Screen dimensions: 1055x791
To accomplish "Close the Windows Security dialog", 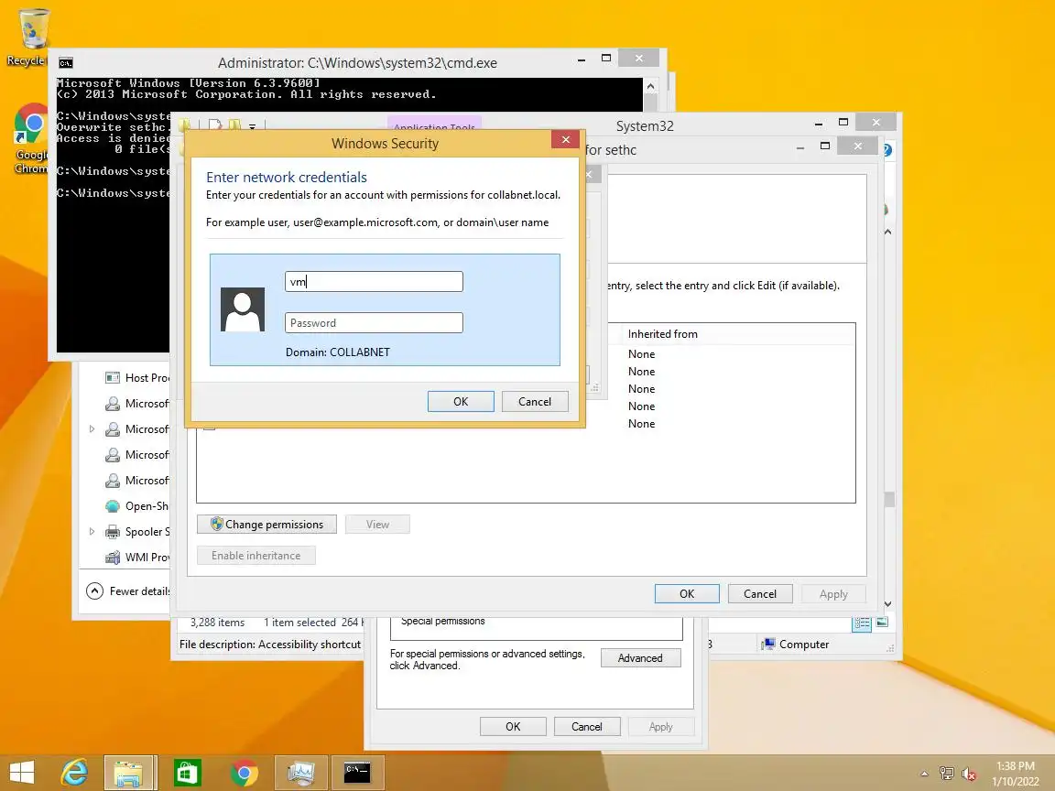I will pyautogui.click(x=565, y=139).
